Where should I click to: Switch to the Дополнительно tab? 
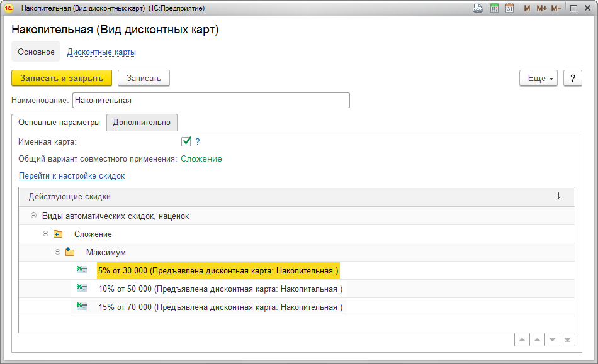pos(142,123)
